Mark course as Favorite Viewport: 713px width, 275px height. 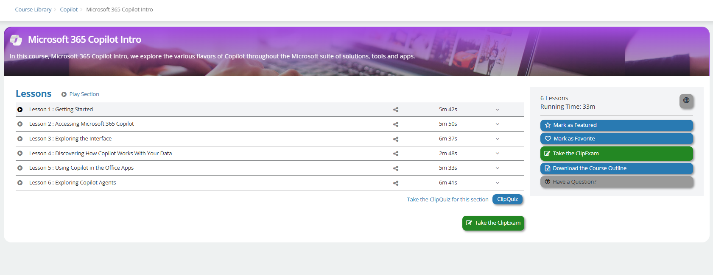coord(617,139)
